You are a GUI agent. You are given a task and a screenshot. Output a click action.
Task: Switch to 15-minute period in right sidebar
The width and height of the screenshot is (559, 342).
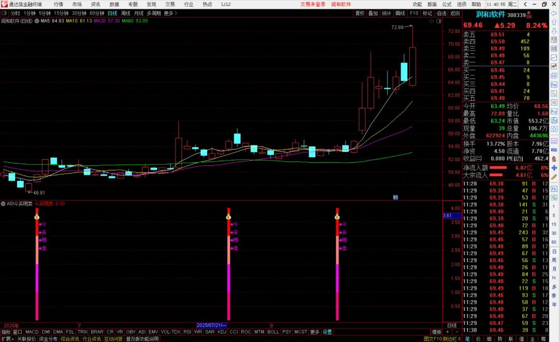point(554,224)
